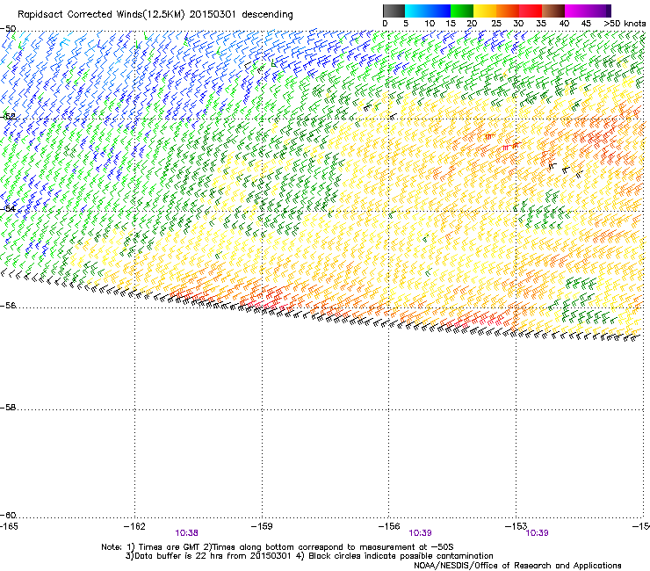The image size is (650, 571).
Task: Click the legend label '30'
Action: pos(518,24)
